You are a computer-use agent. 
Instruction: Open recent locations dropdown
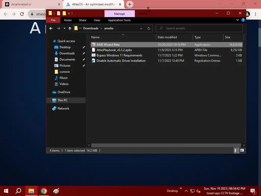(x=64, y=28)
